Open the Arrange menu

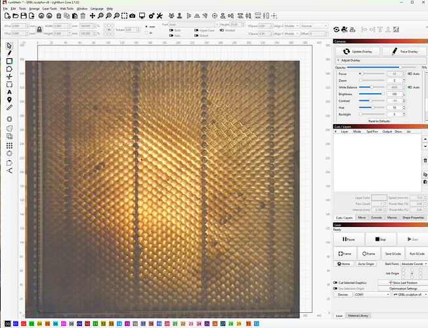tap(34, 9)
